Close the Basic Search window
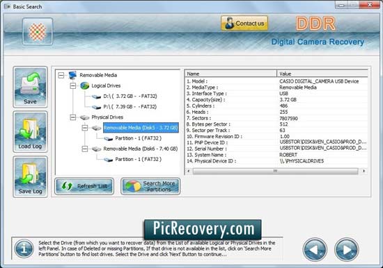The image size is (383, 268). [x=370, y=4]
